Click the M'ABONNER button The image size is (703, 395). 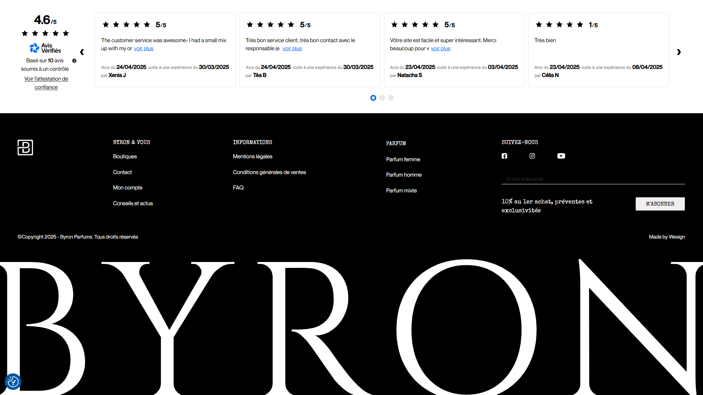pyautogui.click(x=660, y=204)
